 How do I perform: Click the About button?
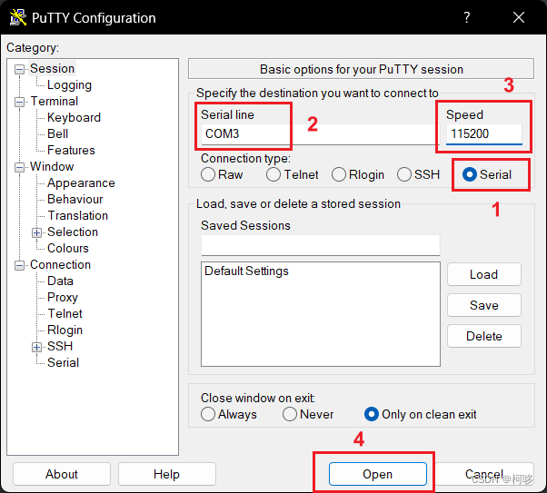62,474
